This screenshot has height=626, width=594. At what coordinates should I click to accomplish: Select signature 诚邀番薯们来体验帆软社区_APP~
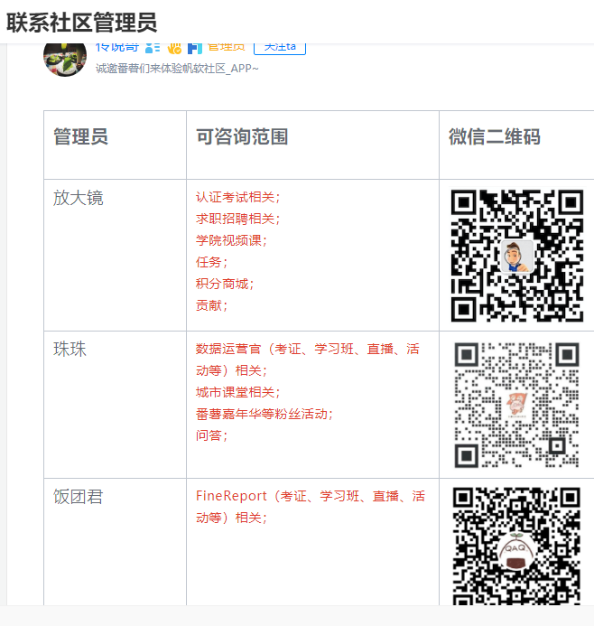(x=177, y=69)
